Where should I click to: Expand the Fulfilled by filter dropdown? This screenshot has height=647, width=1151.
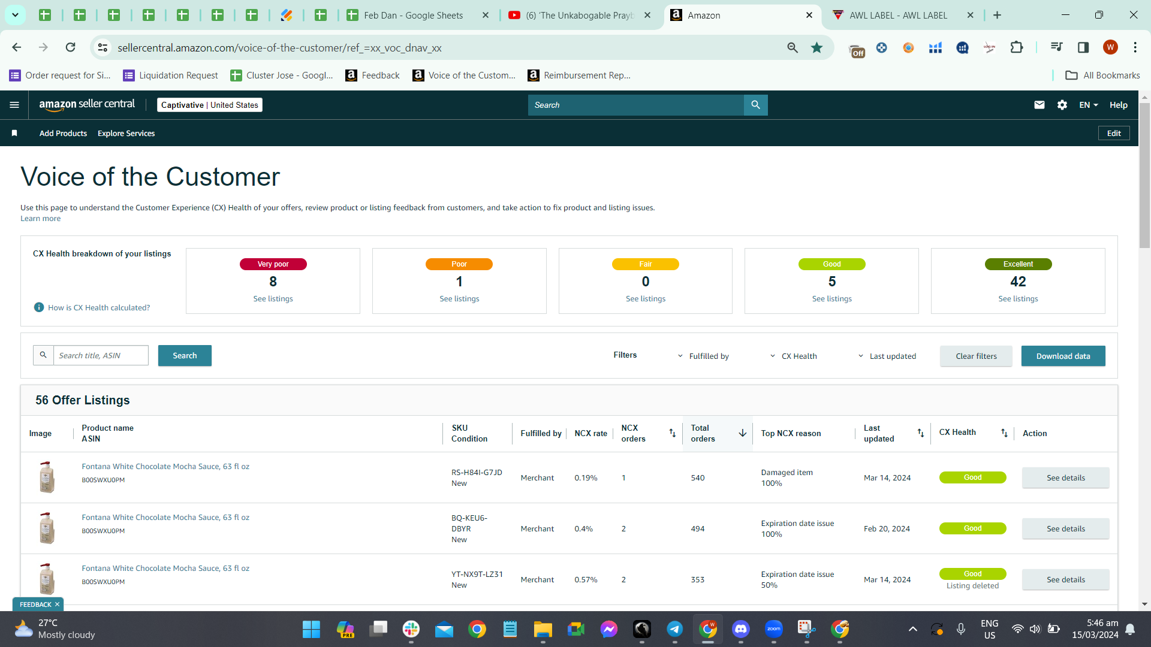[703, 356]
